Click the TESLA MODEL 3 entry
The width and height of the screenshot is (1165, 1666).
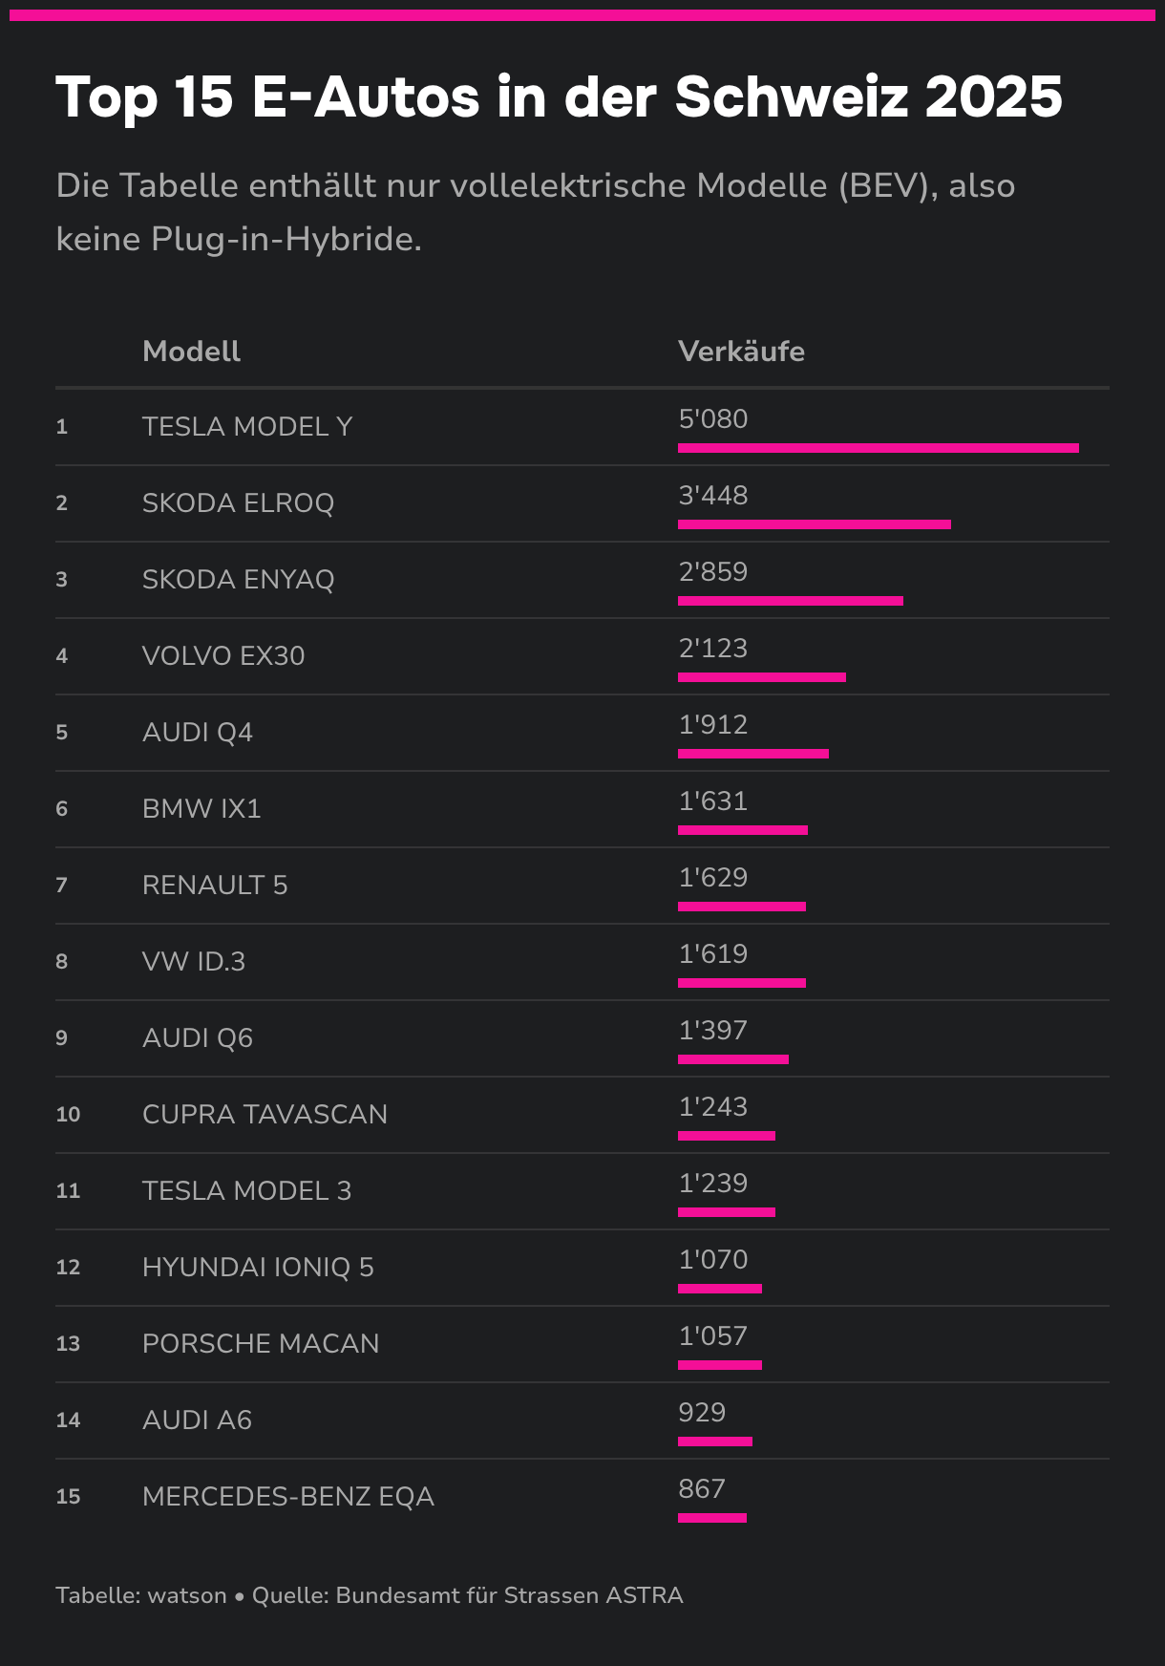246,1190
